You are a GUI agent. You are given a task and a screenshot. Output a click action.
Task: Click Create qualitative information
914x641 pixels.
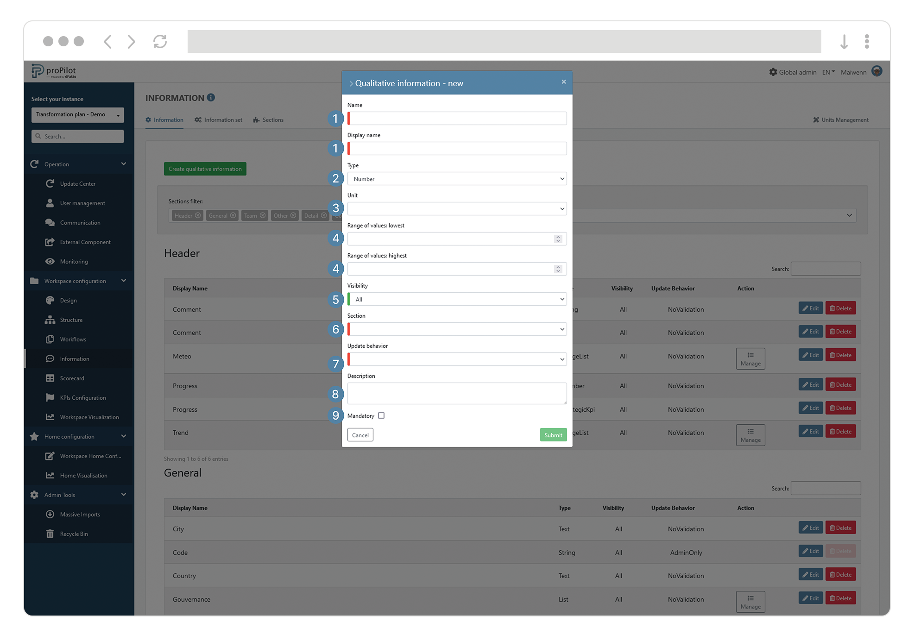[205, 169]
